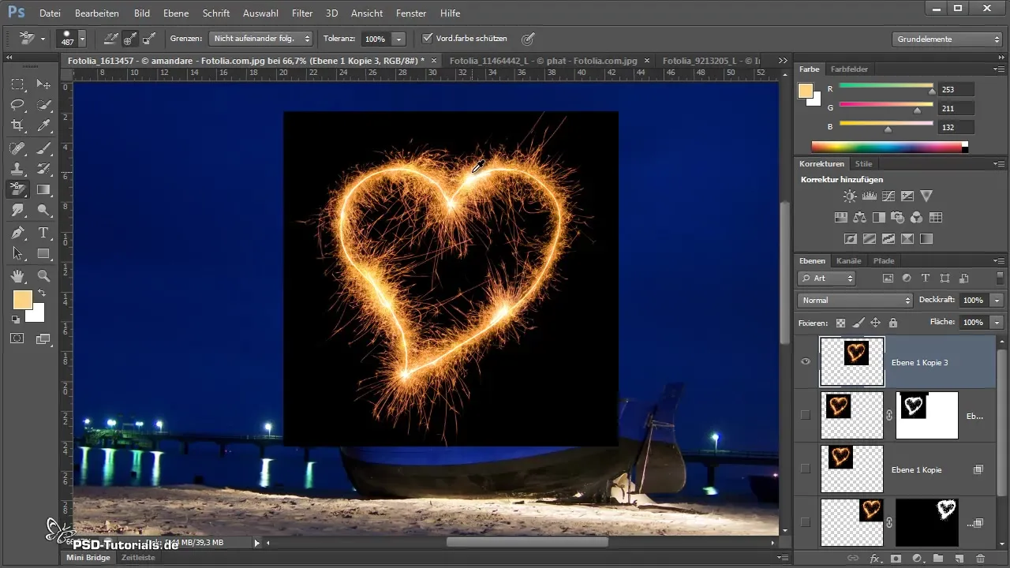
Task: Toggle lock transparent pixels
Action: [840, 323]
